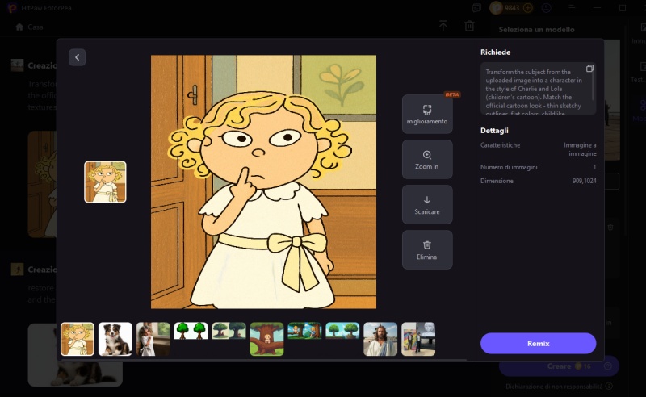Copy the prompt text with copy icon
The width and height of the screenshot is (646, 397).
pos(589,69)
